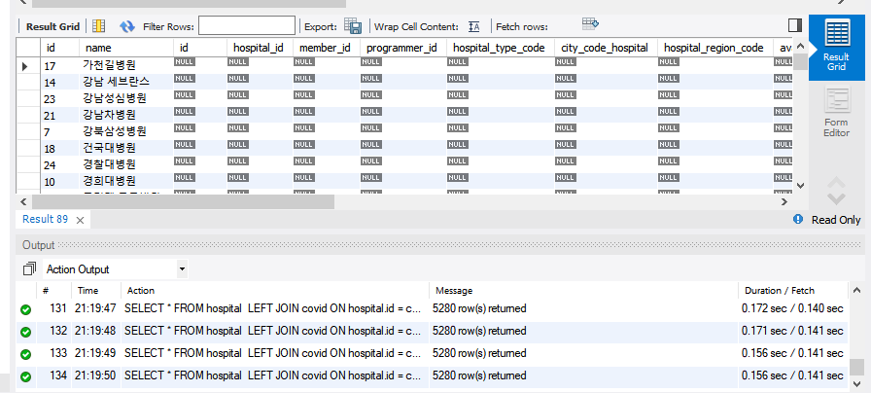Close the Result 89 tab
Viewport: 871px width, 393px height.
pyautogui.click(x=80, y=220)
